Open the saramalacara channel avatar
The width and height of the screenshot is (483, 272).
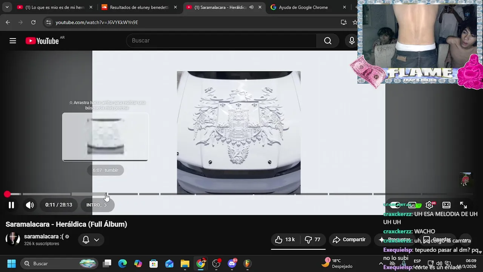[x=12, y=239]
